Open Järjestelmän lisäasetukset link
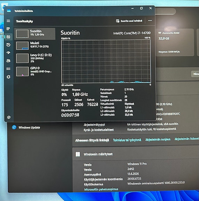Image resolution: width=199 pixels, height=201 pixels. tap(187, 138)
